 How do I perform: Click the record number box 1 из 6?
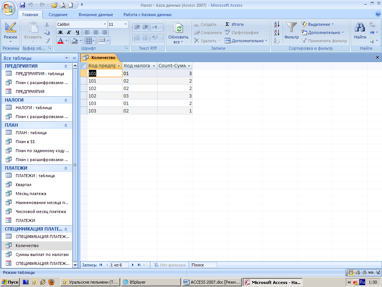pos(119,265)
